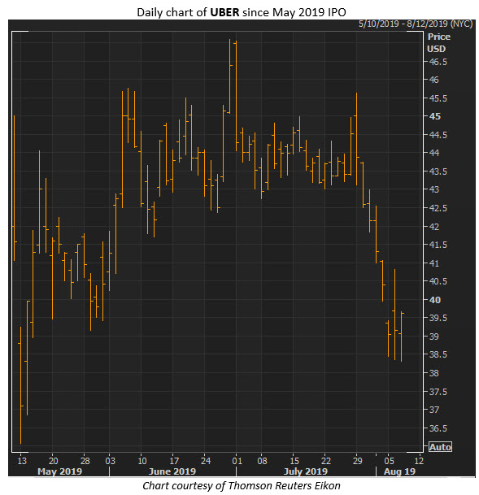Click the 41 price axis value
Screen dimensions: 479x495
click(433, 263)
